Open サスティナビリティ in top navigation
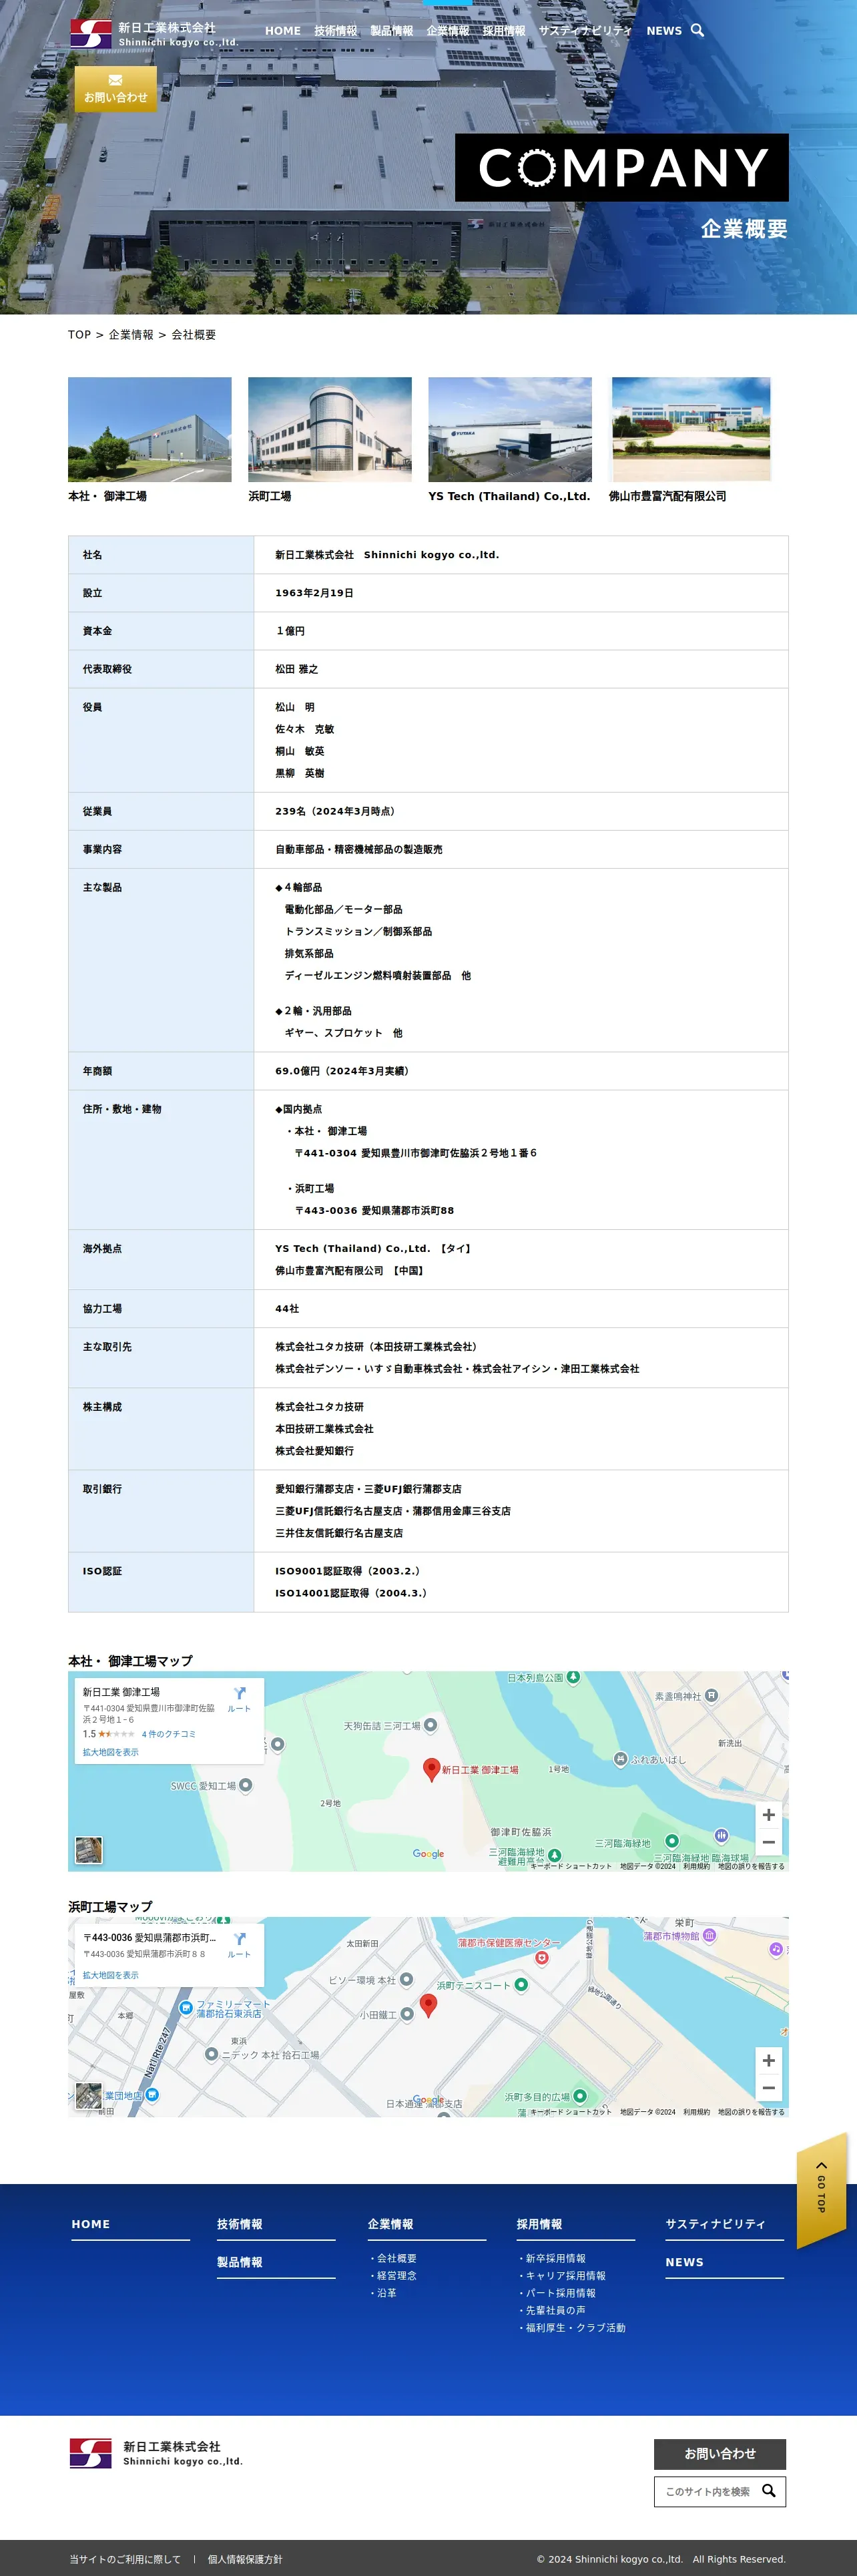The height and width of the screenshot is (2576, 857). 585,31
